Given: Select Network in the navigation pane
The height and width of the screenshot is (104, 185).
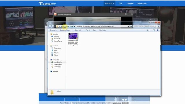Looking at the screenshot, I should [x=55, y=71].
